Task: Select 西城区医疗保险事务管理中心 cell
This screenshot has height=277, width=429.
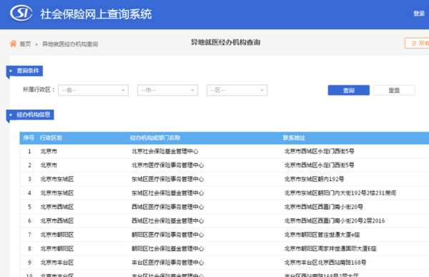Action: 167,207
